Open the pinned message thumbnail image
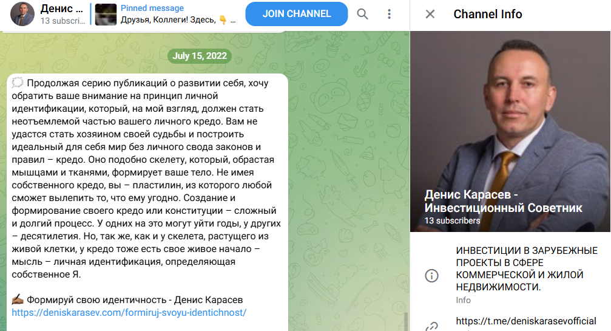This screenshot has height=331, width=611. pos(106,15)
